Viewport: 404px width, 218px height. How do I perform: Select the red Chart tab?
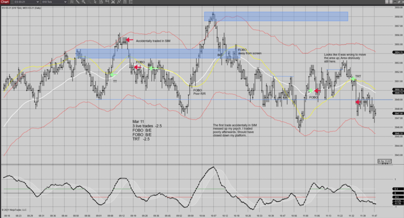click(5, 2)
